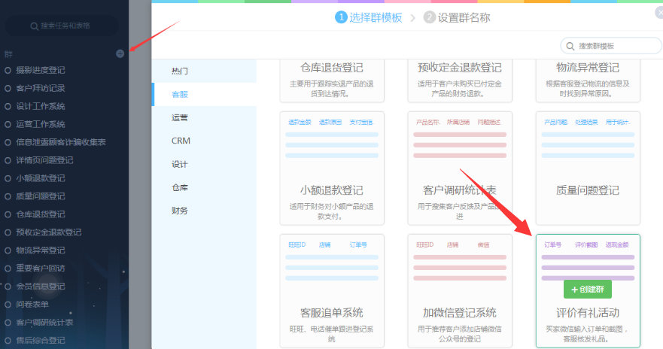This screenshot has width=663, height=349.
Task: Select the 财务 template category
Action: click(x=204, y=211)
